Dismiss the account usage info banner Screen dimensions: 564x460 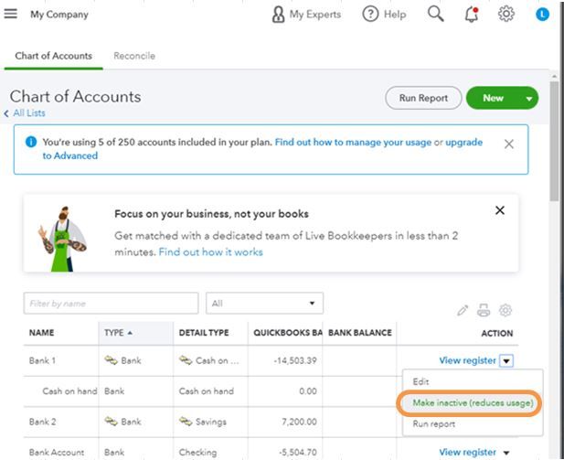[508, 144]
